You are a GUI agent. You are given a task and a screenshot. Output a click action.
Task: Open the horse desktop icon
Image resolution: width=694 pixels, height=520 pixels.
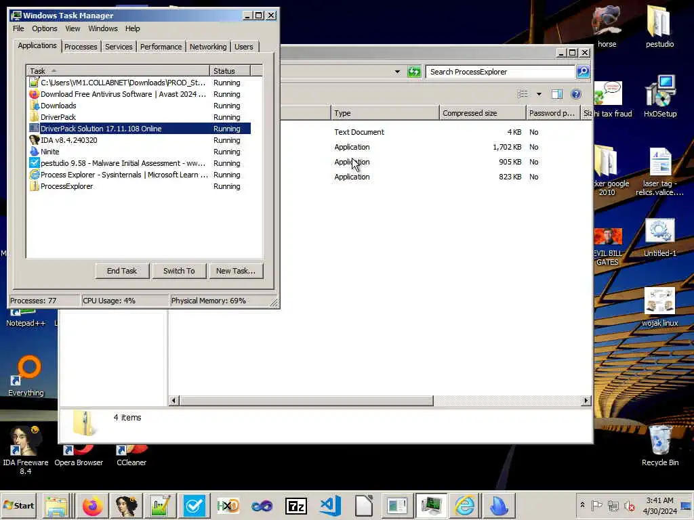click(x=607, y=26)
